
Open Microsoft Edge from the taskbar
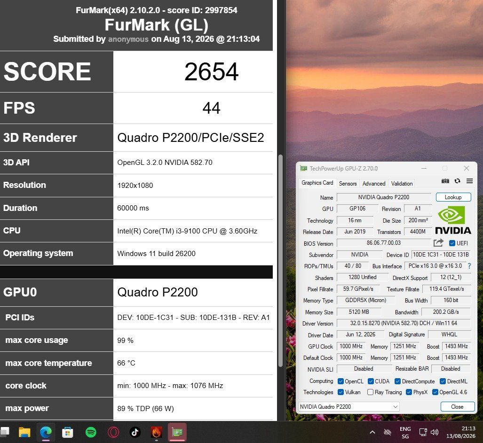[x=46, y=432]
